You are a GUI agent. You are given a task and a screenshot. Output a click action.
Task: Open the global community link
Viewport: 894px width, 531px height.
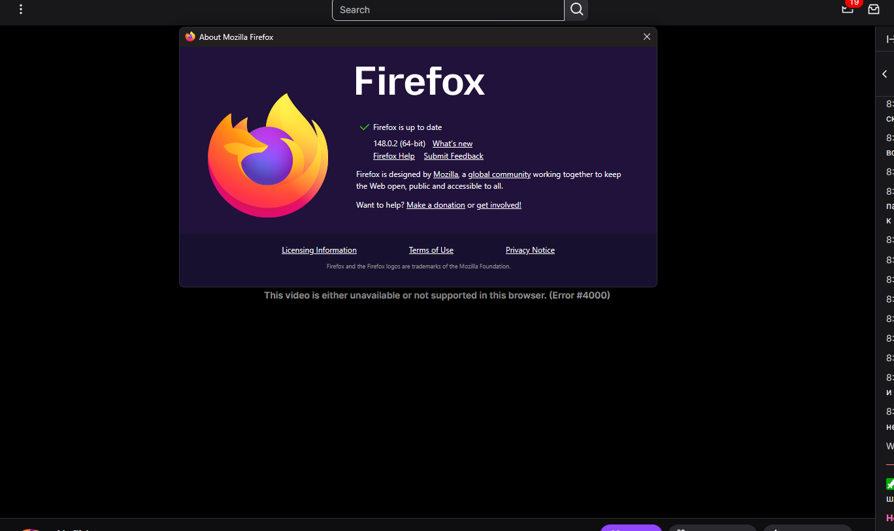[x=499, y=174]
